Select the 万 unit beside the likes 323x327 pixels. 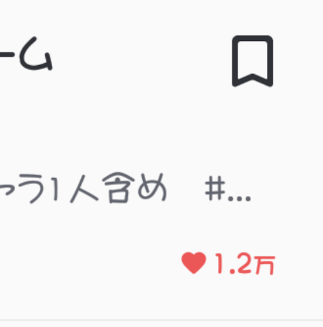[266, 265]
